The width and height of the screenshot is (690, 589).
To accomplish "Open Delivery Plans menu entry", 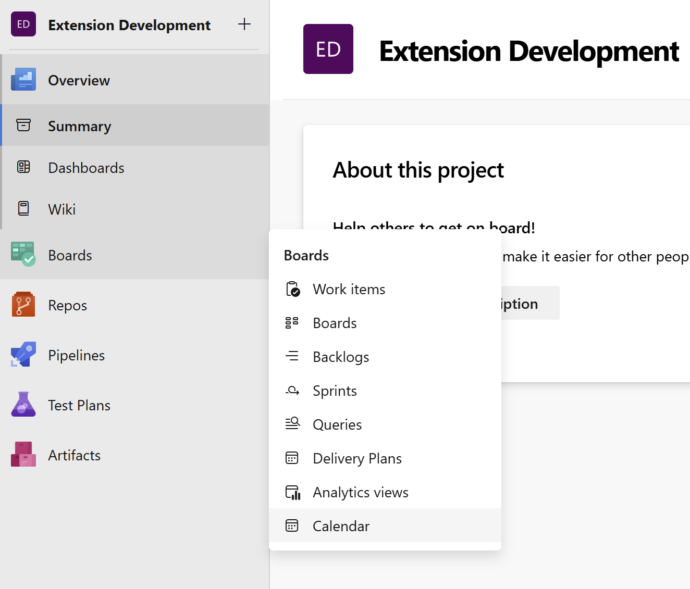I will tap(357, 458).
